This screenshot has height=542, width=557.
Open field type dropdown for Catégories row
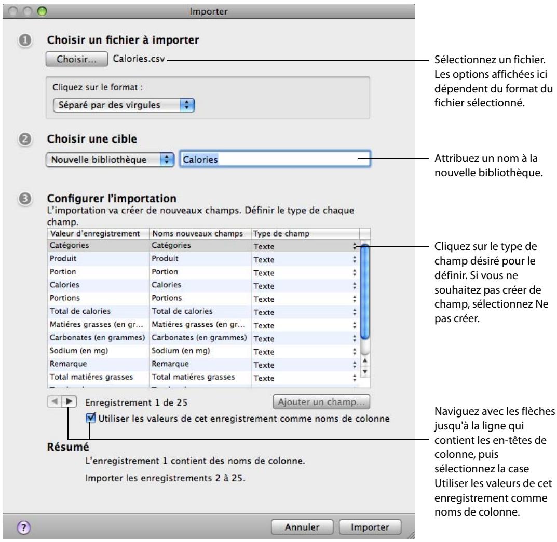[x=305, y=246]
